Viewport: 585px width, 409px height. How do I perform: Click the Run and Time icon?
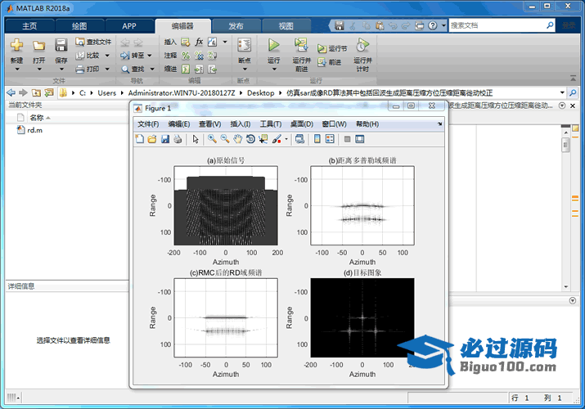pos(362,46)
